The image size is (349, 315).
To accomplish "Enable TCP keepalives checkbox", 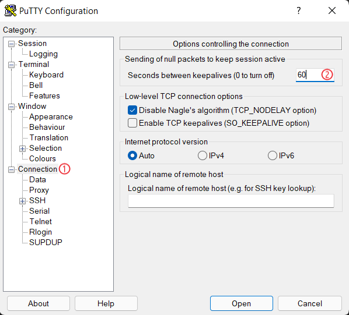I will click(x=132, y=123).
